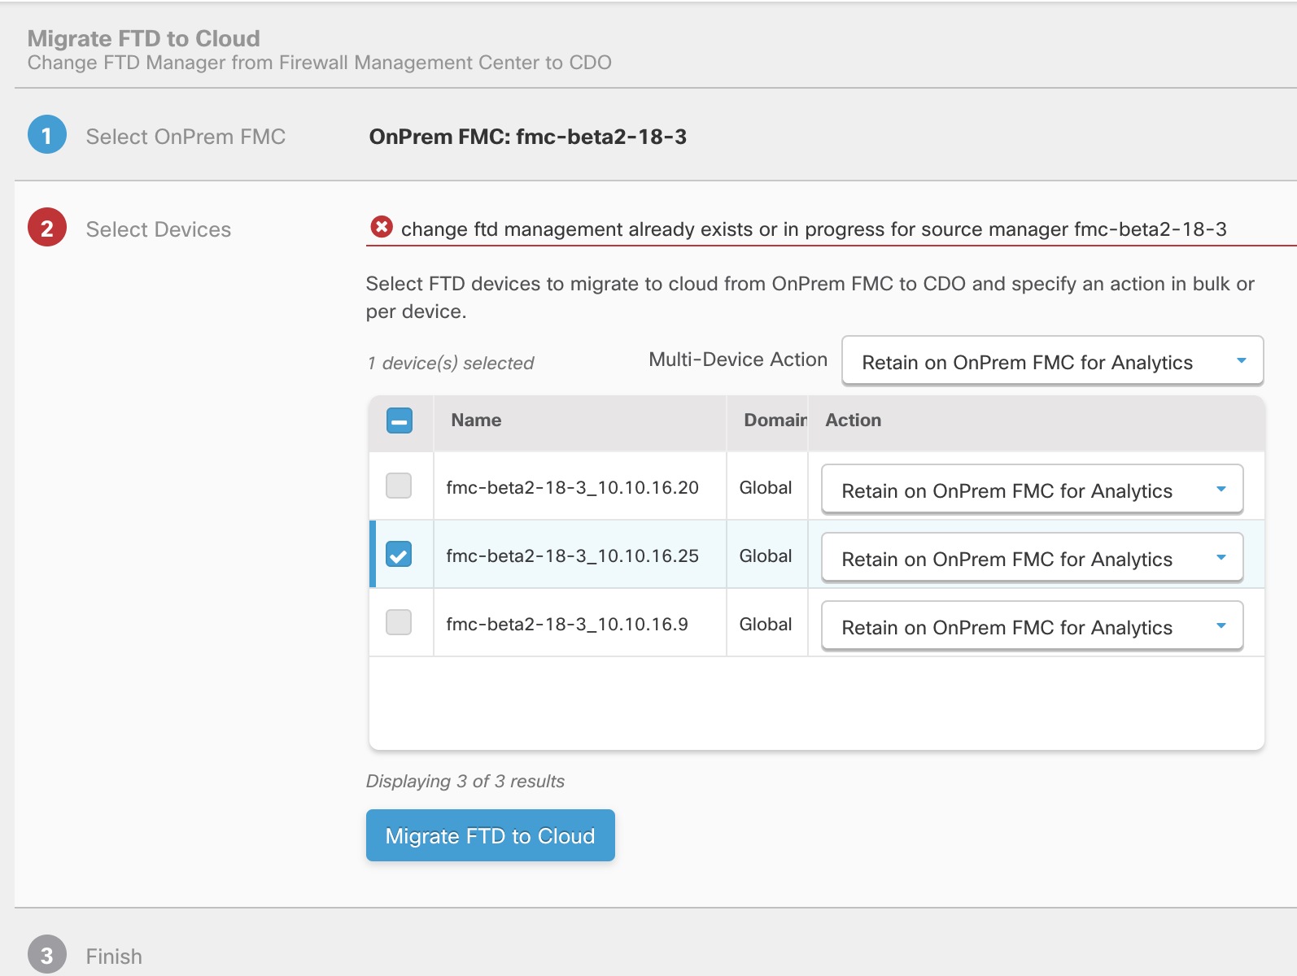Toggle the select-all checkbox in the table header
This screenshot has height=976, width=1297.
pos(399,420)
